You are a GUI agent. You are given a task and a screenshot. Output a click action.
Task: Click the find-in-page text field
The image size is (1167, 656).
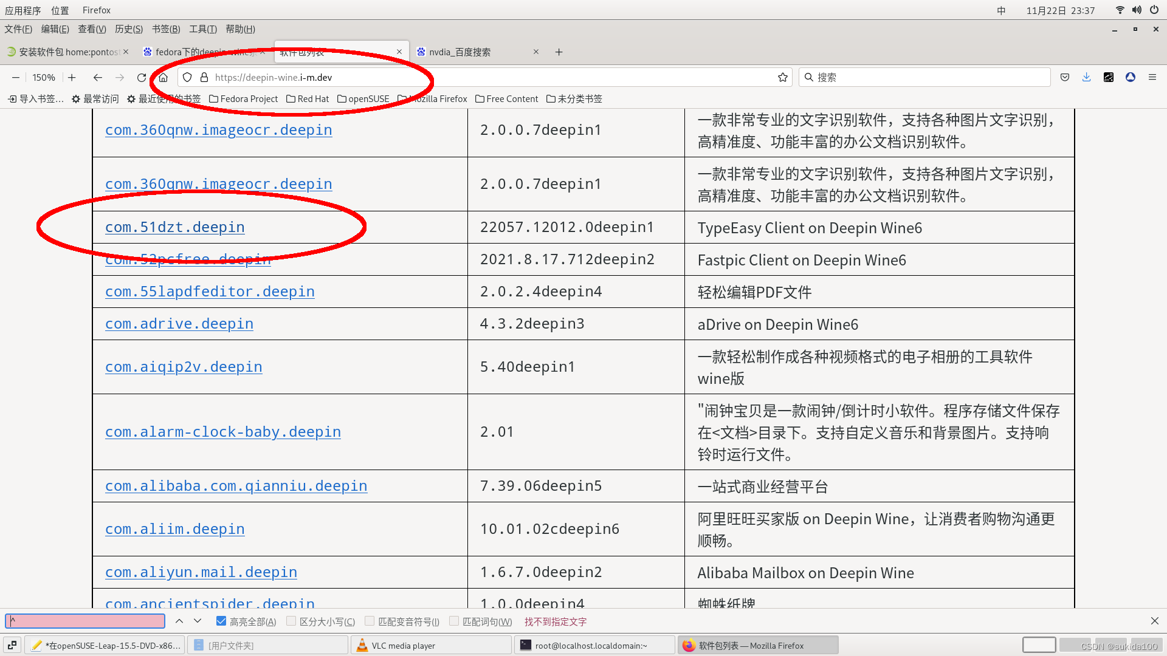(x=85, y=621)
